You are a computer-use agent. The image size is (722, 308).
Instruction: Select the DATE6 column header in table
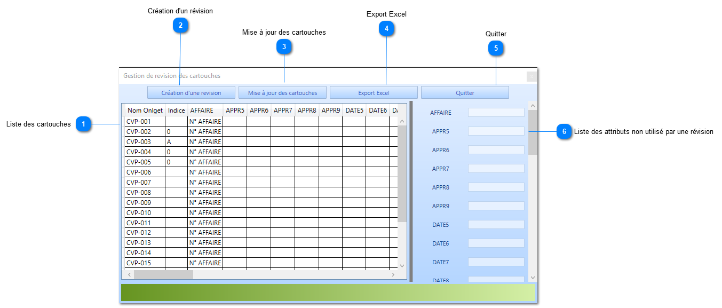[378, 110]
